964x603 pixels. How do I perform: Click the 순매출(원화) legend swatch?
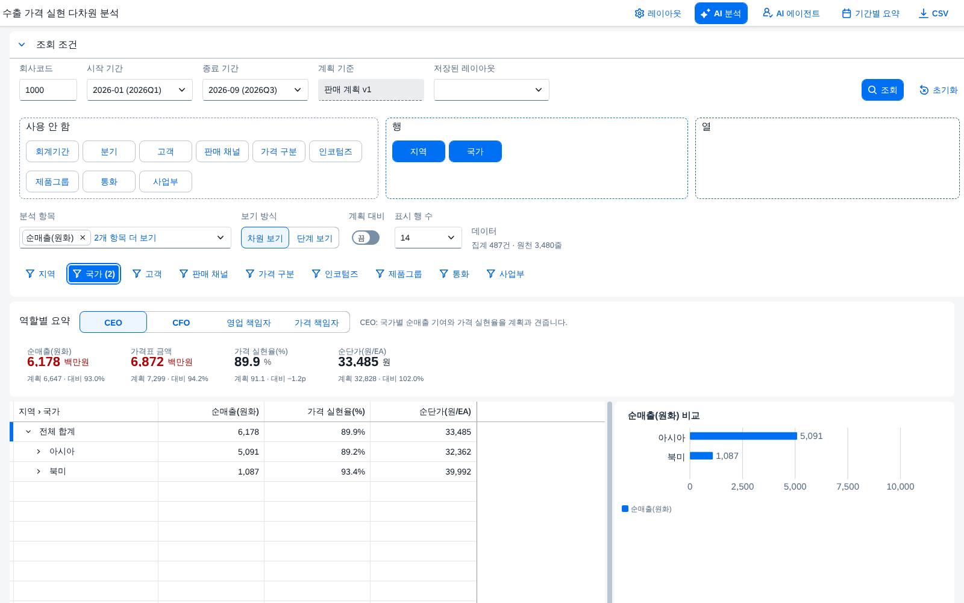625,509
